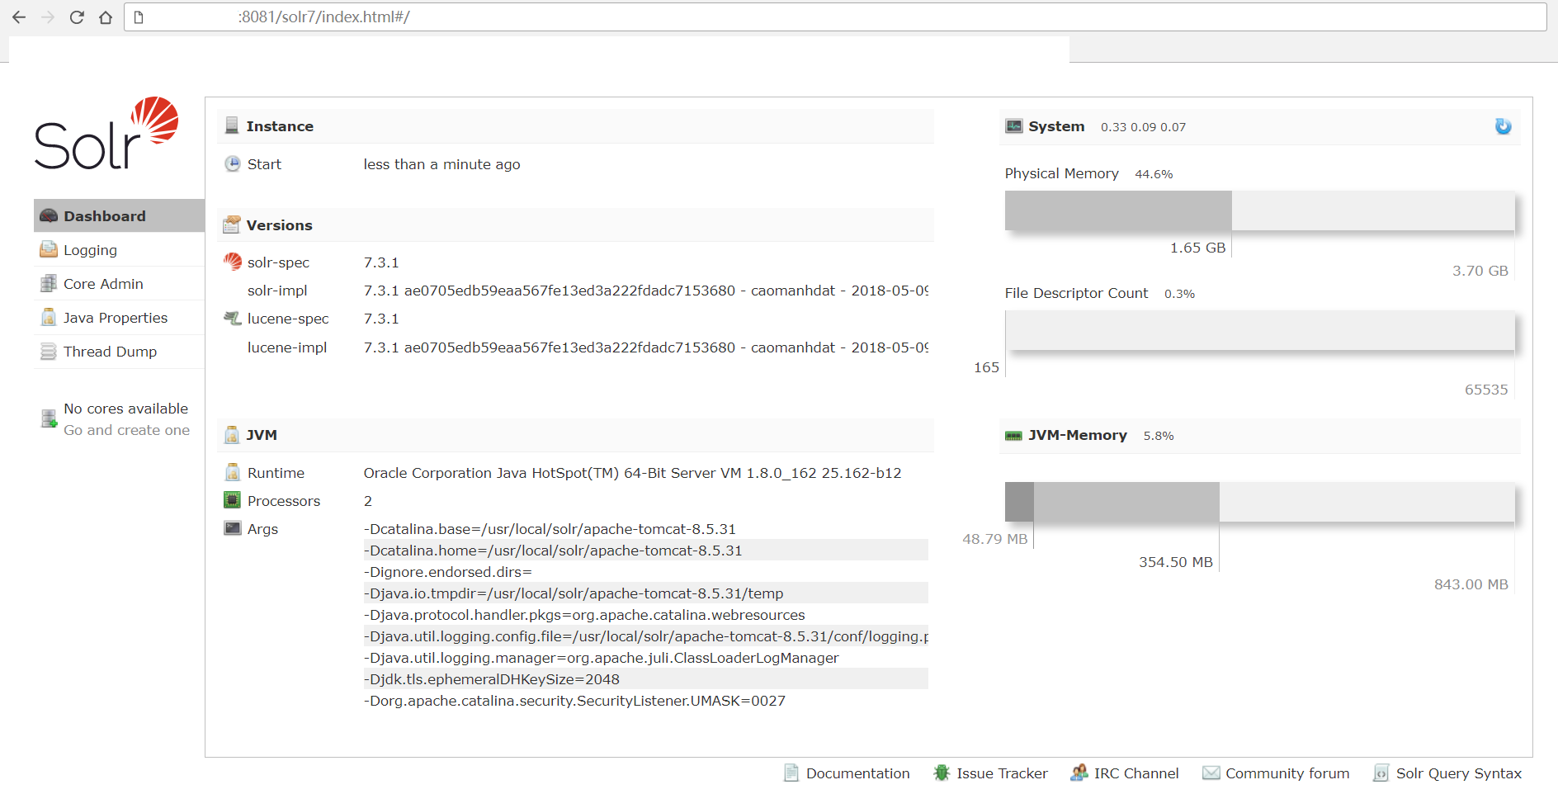Click the Solr logo
The height and width of the screenshot is (794, 1558).
pos(106,133)
